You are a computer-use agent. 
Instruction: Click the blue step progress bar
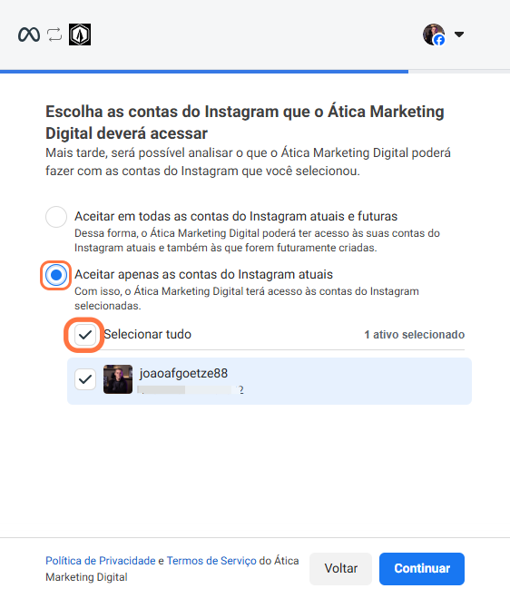click(204, 72)
